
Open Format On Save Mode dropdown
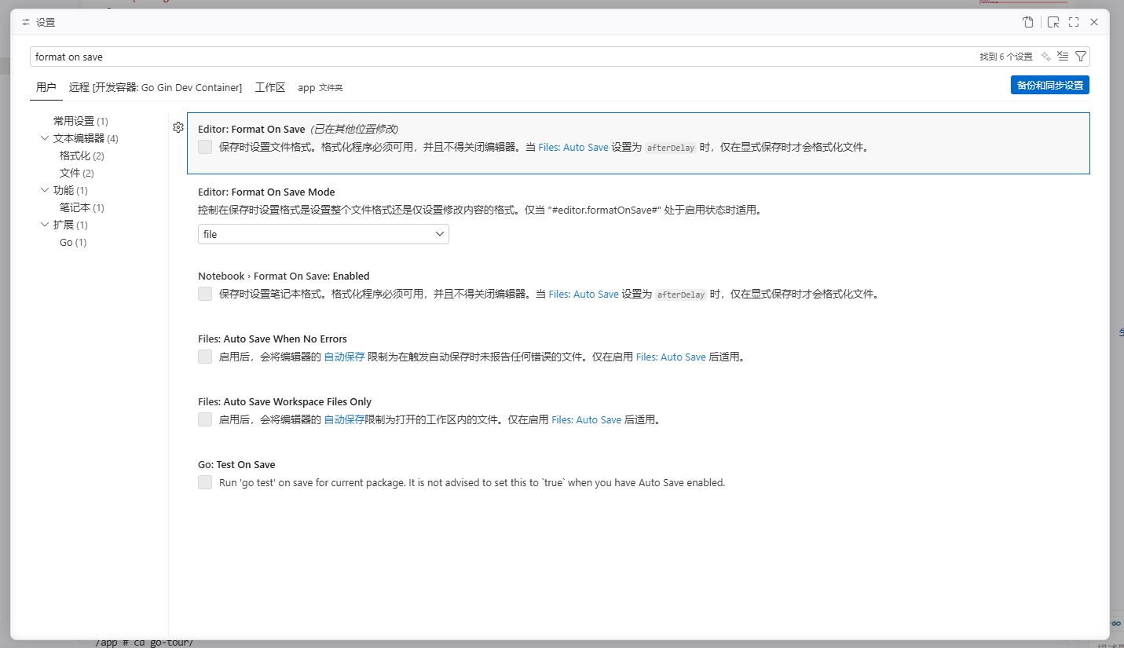(323, 234)
